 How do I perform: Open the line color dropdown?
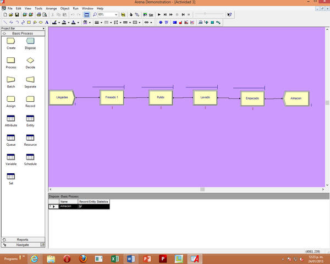(x=59, y=23)
